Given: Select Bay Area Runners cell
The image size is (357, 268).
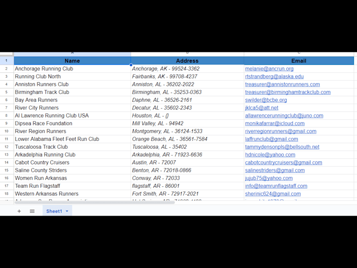Looking at the screenshot, I should (x=72, y=100).
